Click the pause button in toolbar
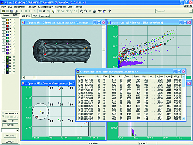Image resolution: width=193 pixels, height=145 pixels. click(30, 11)
